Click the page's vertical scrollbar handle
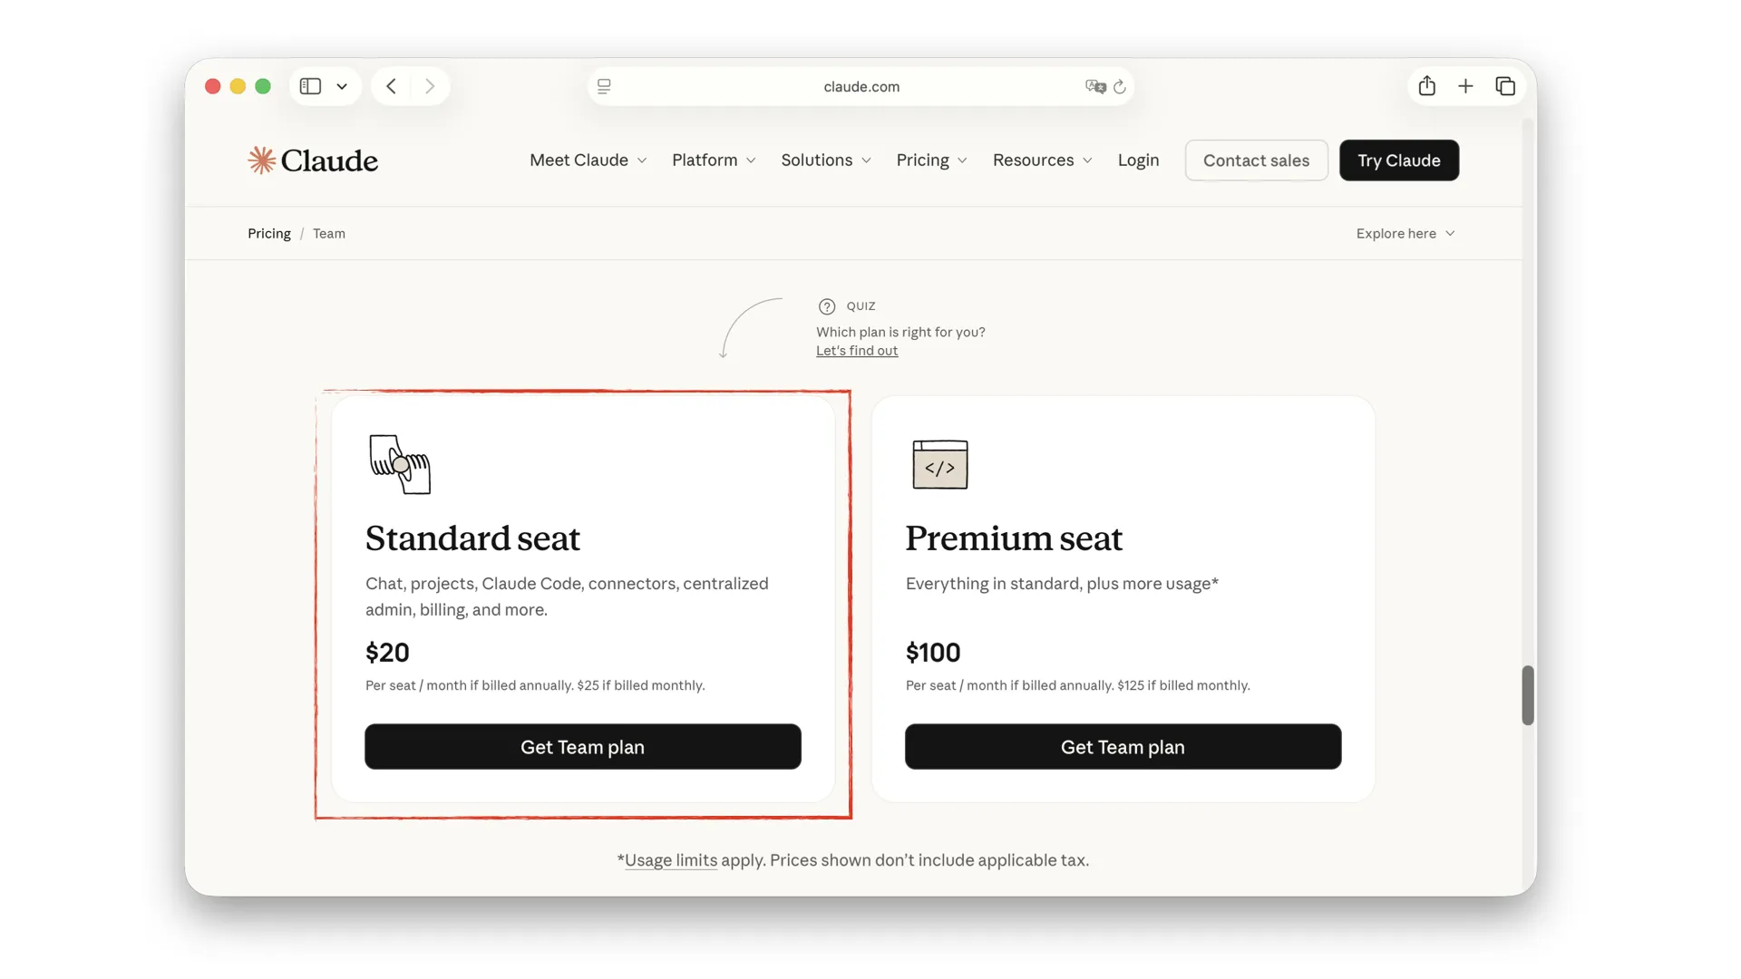Image resolution: width=1741 pixels, height=979 pixels. (x=1528, y=695)
